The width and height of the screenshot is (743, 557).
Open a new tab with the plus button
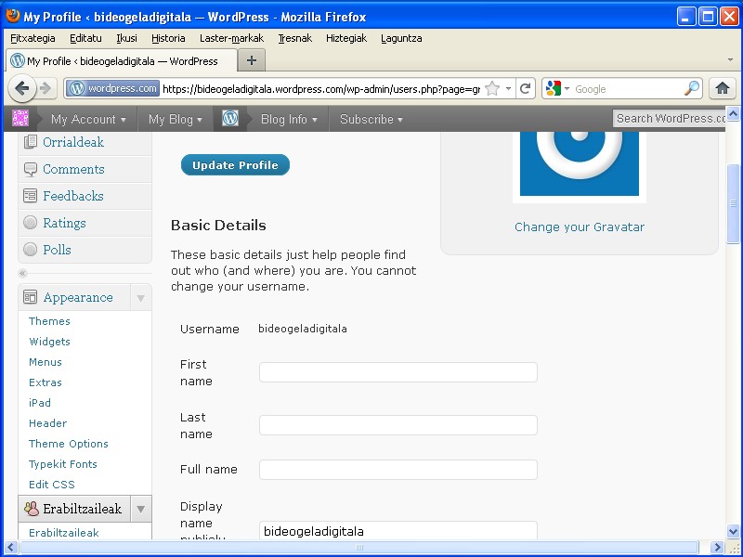tap(251, 60)
